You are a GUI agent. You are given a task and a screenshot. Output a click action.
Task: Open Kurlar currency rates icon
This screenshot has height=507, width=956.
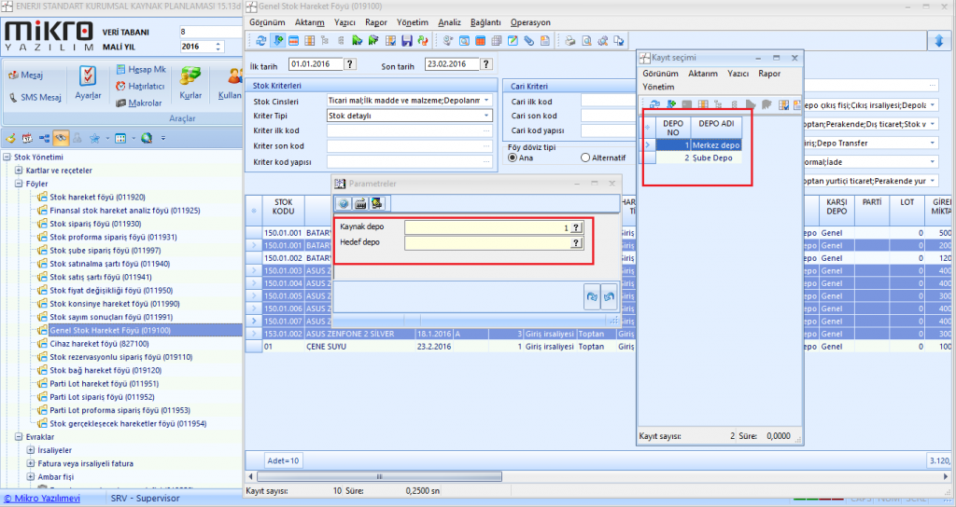(190, 77)
